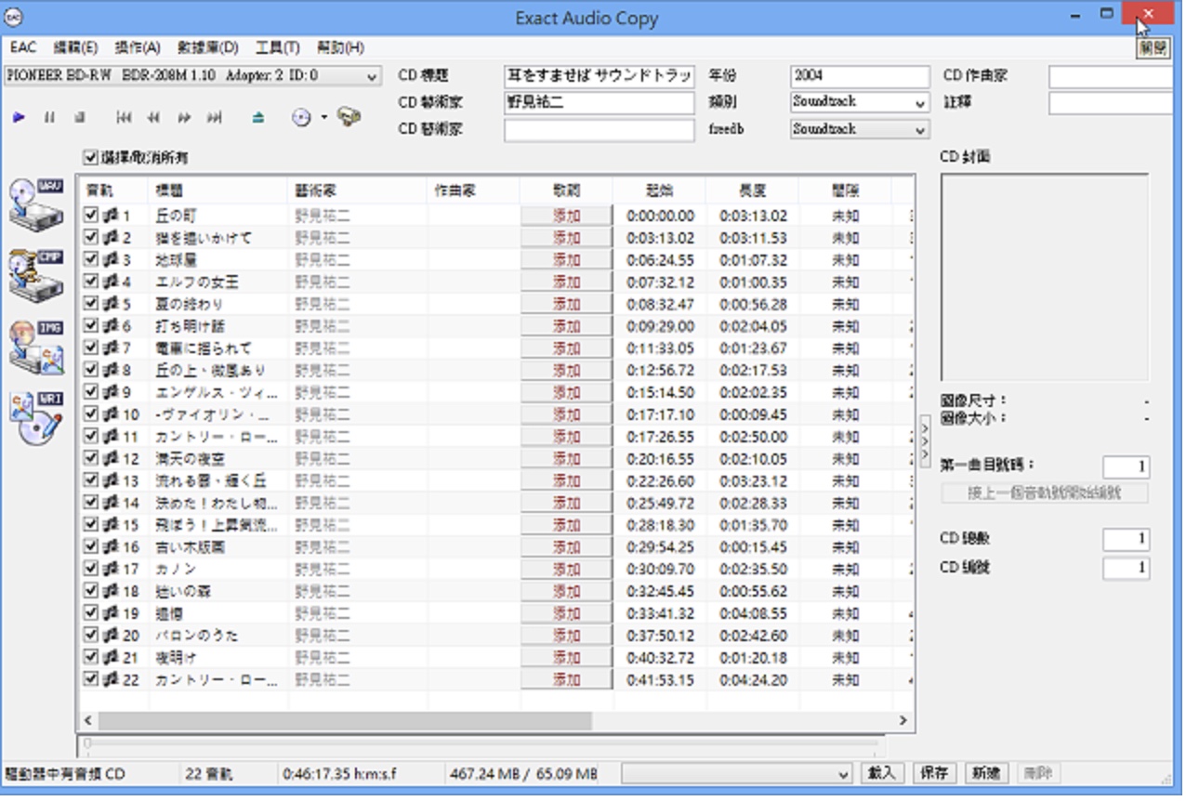Screen dimensions: 1186x801
Task: Click the CD disc metadata icon
Action: (301, 118)
